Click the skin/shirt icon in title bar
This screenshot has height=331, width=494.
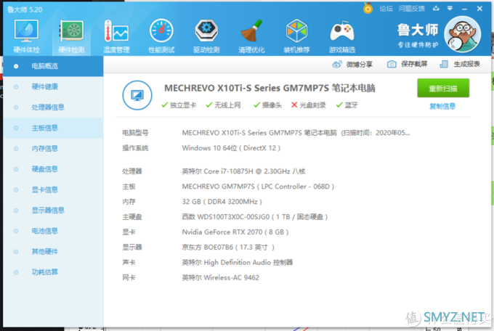436,8
